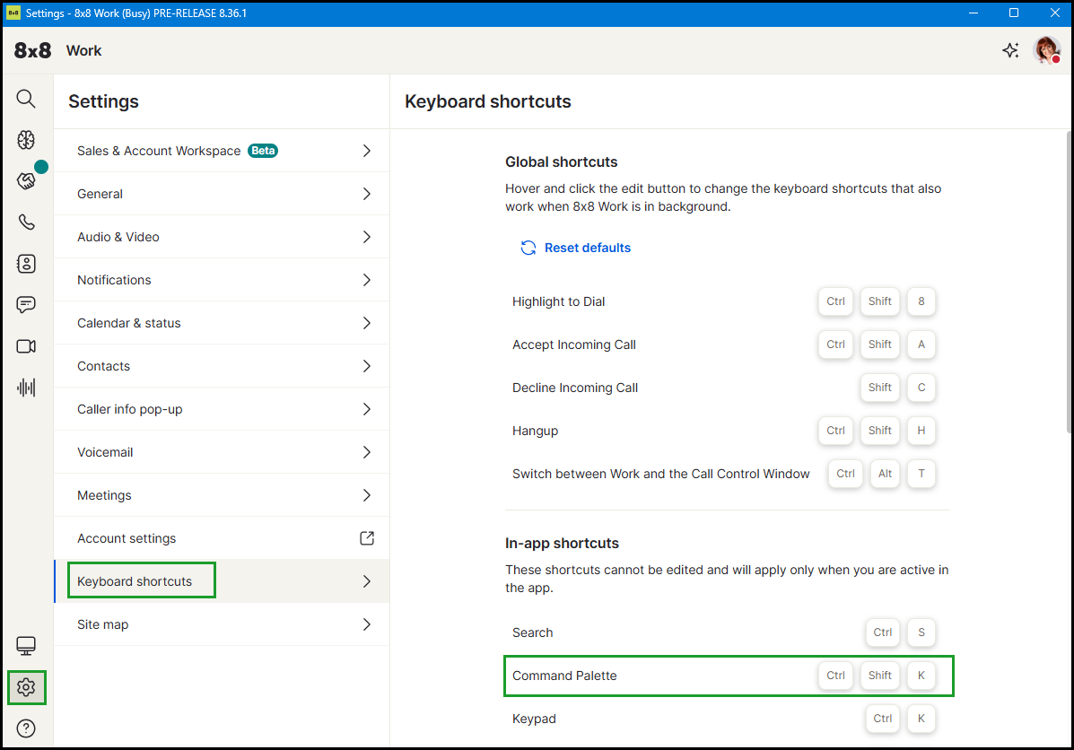This screenshot has height=750, width=1074.
Task: Select Calendar & status settings
Action: 222,323
